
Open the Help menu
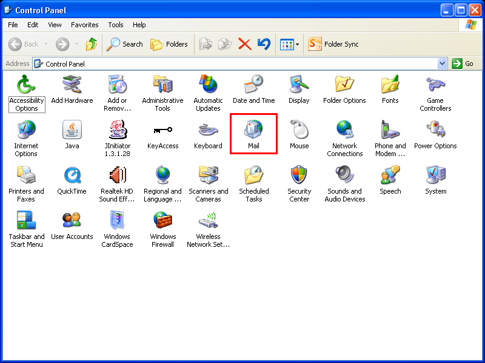[139, 25]
